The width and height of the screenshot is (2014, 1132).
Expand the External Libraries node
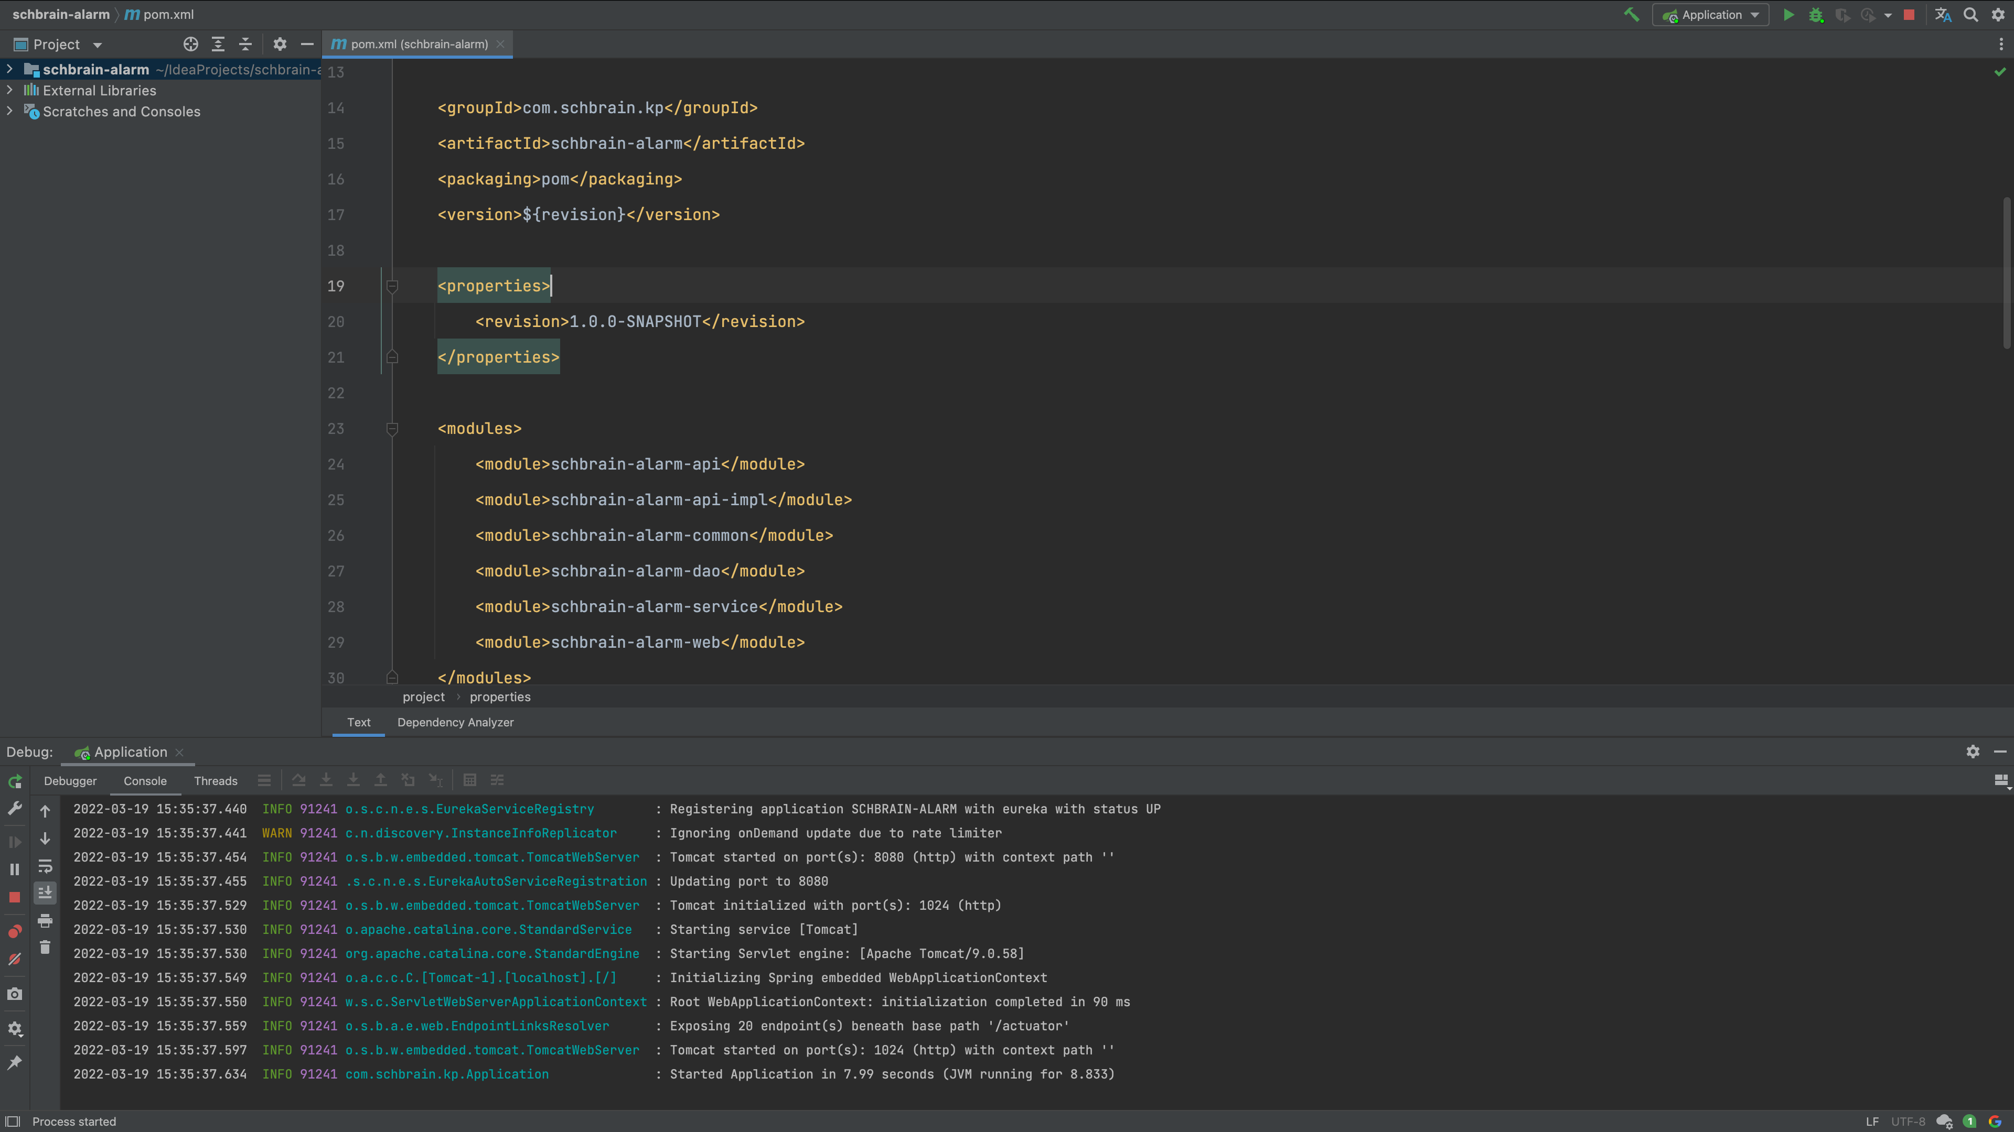coord(9,91)
